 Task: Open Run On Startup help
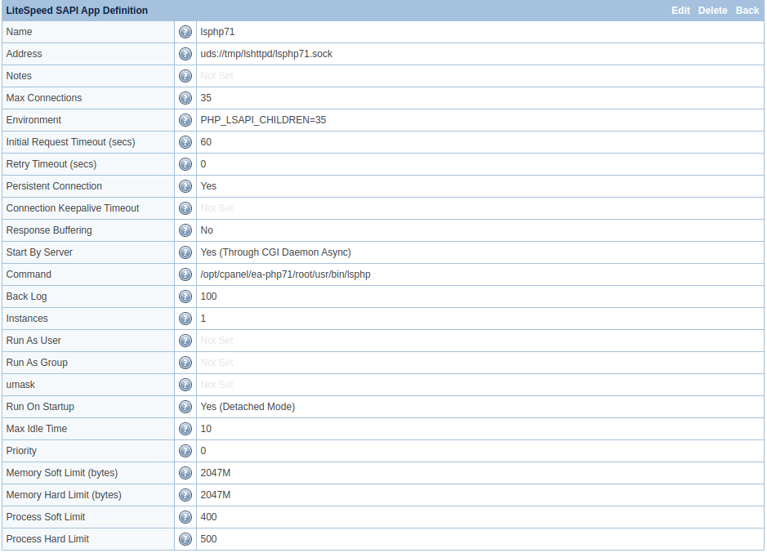coord(185,406)
